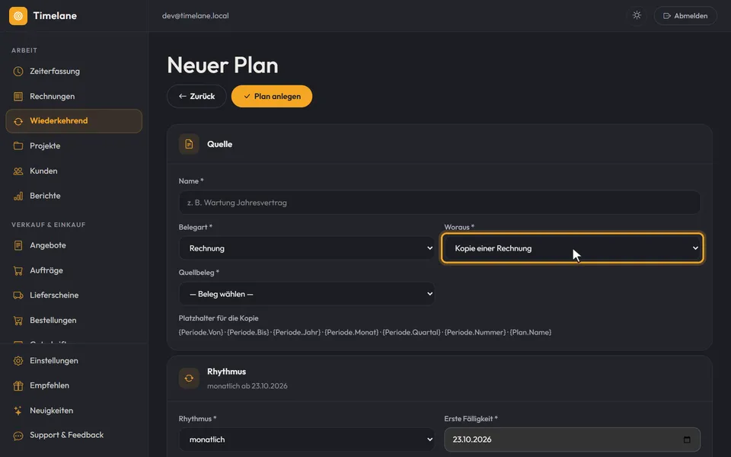This screenshot has width=731, height=457.
Task: Open the Quellbeleg Beleg wählen dropdown
Action: 307,294
